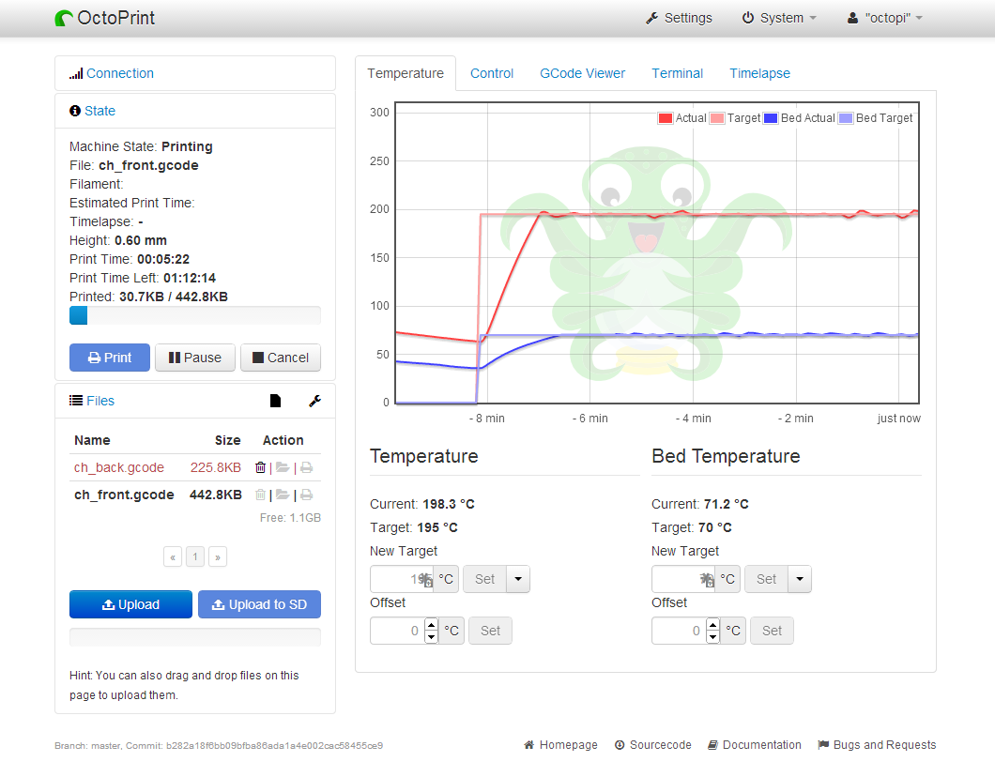Expand the Connection panel
995x777 pixels.
[120, 73]
